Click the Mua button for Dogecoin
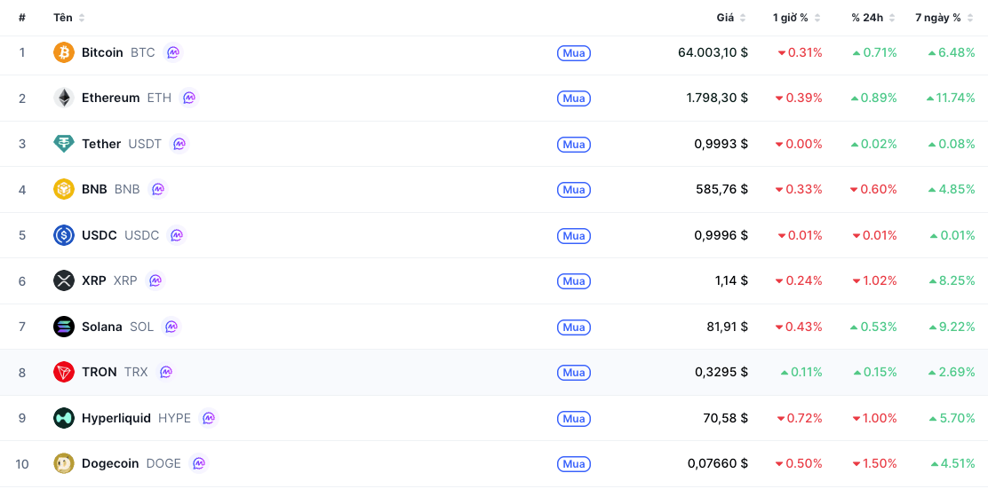Viewport: 988px width, 489px height. [573, 464]
